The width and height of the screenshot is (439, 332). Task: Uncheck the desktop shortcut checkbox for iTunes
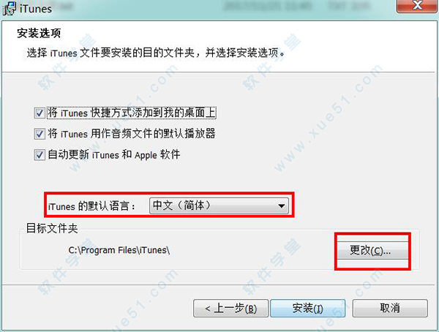pos(40,113)
